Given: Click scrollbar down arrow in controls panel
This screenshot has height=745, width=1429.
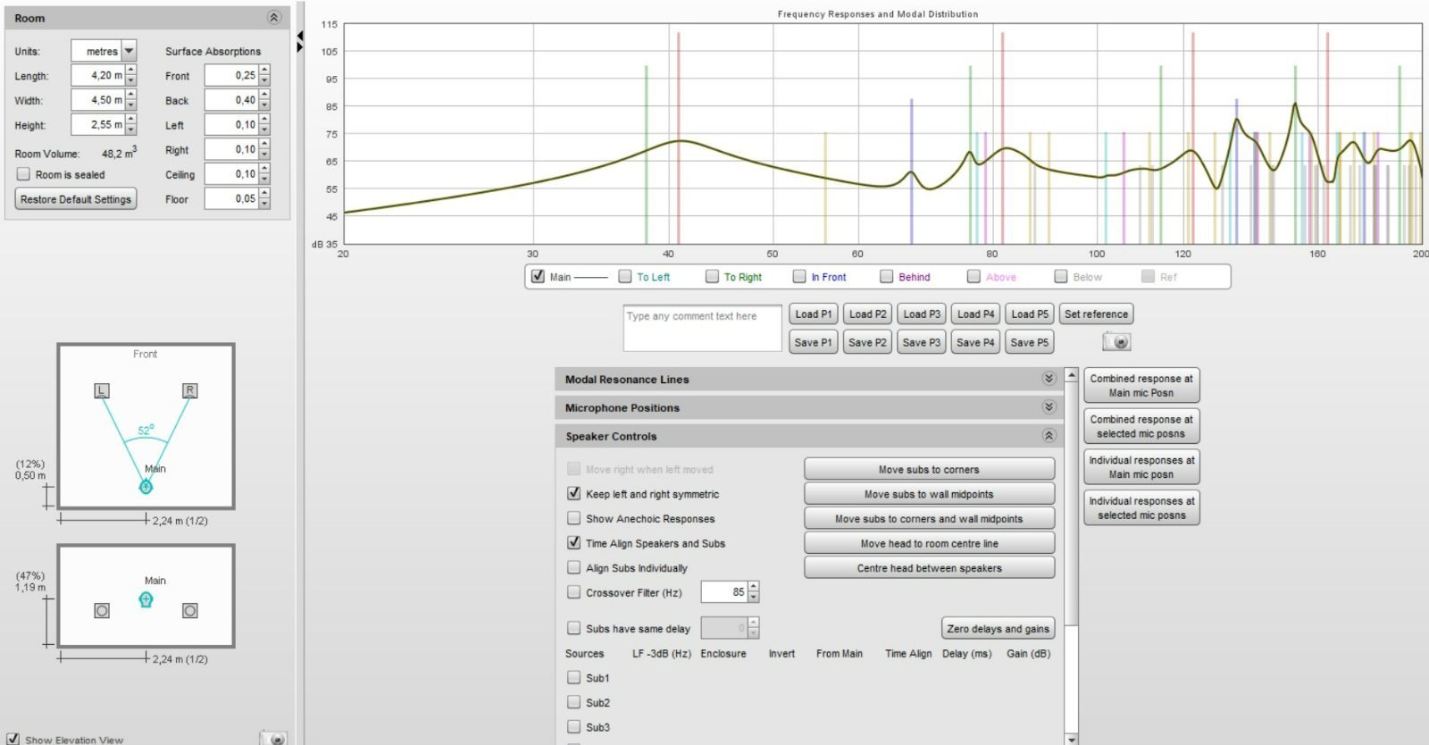Looking at the screenshot, I should [1072, 739].
